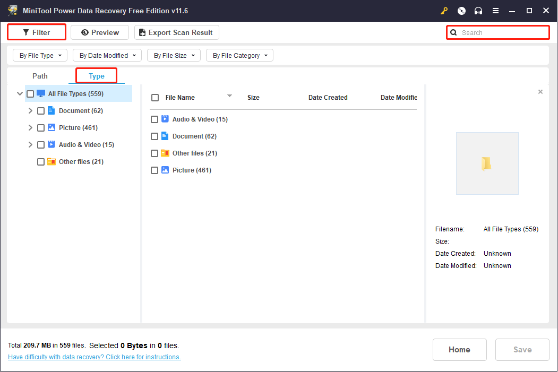Click the Filter button
558x372 pixels.
click(37, 32)
